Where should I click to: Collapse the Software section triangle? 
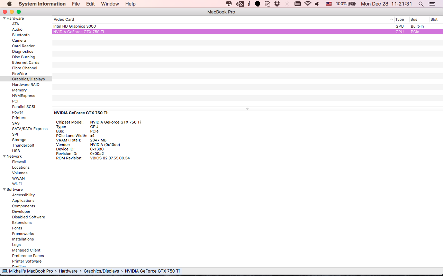[x=4, y=189]
